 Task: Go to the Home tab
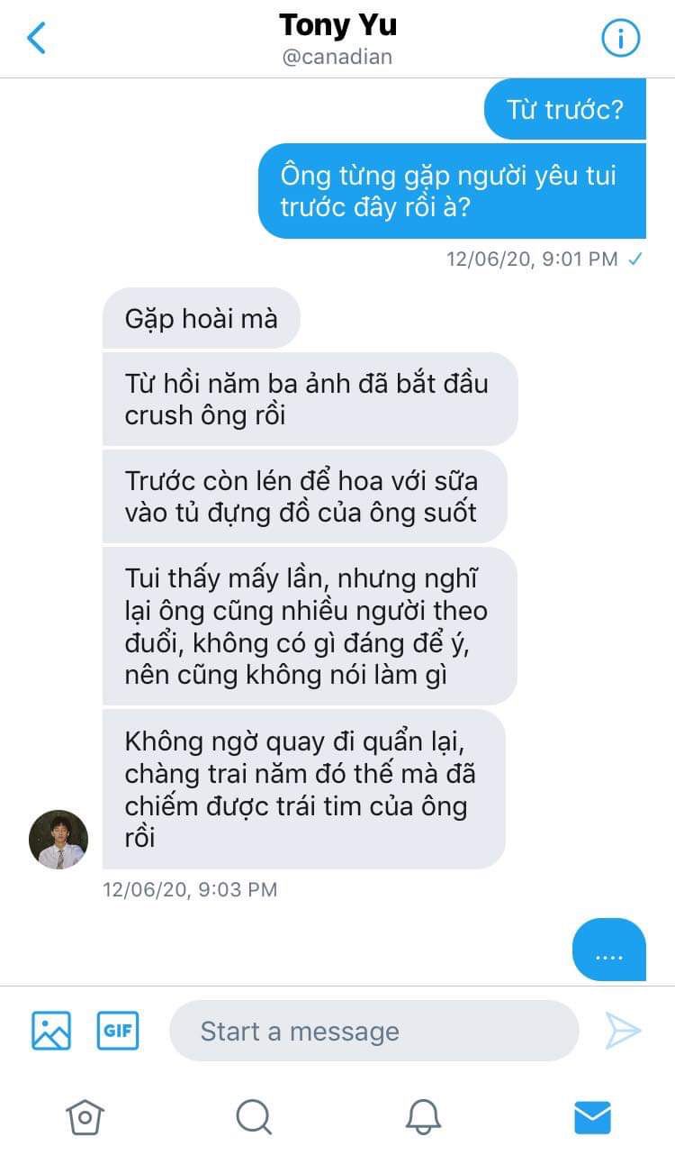[x=85, y=1117]
